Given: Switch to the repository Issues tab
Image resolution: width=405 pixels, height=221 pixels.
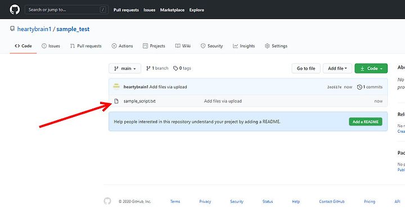Looking at the screenshot, I should point(51,46).
